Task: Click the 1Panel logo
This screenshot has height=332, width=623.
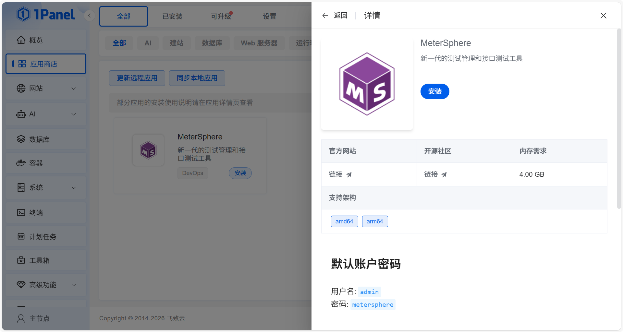Action: coord(46,14)
